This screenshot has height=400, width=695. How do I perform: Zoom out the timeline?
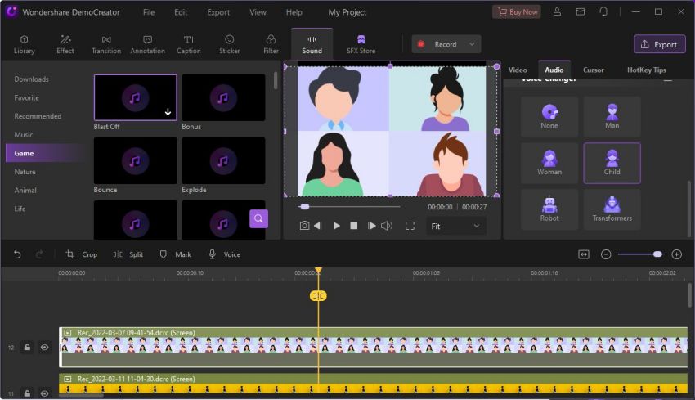(x=606, y=254)
